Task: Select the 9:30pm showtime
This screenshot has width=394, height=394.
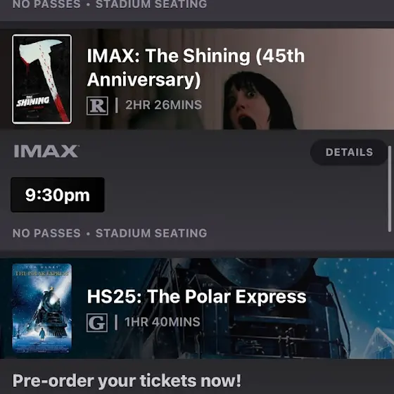Action: pos(58,195)
